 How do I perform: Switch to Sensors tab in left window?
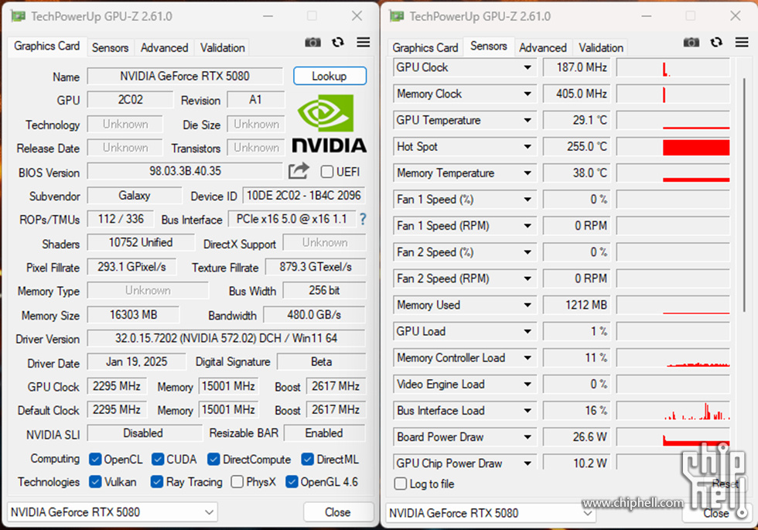[x=110, y=47]
